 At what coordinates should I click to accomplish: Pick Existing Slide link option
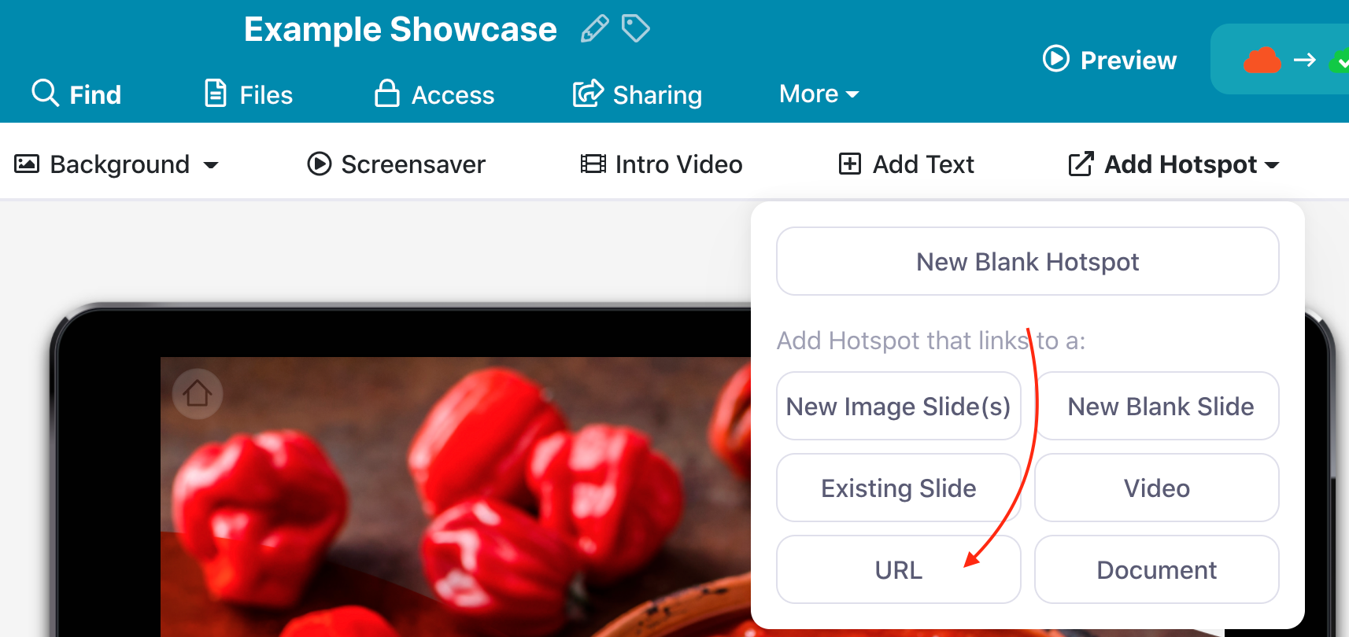point(898,488)
